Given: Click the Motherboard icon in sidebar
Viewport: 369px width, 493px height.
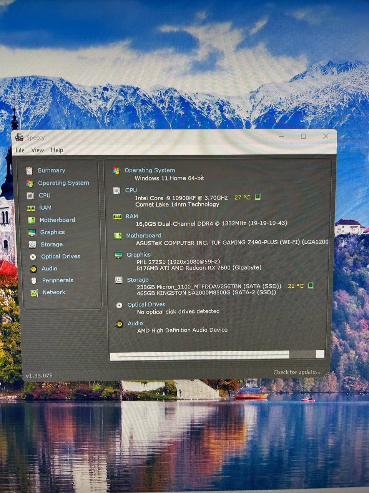Looking at the screenshot, I should (31, 220).
